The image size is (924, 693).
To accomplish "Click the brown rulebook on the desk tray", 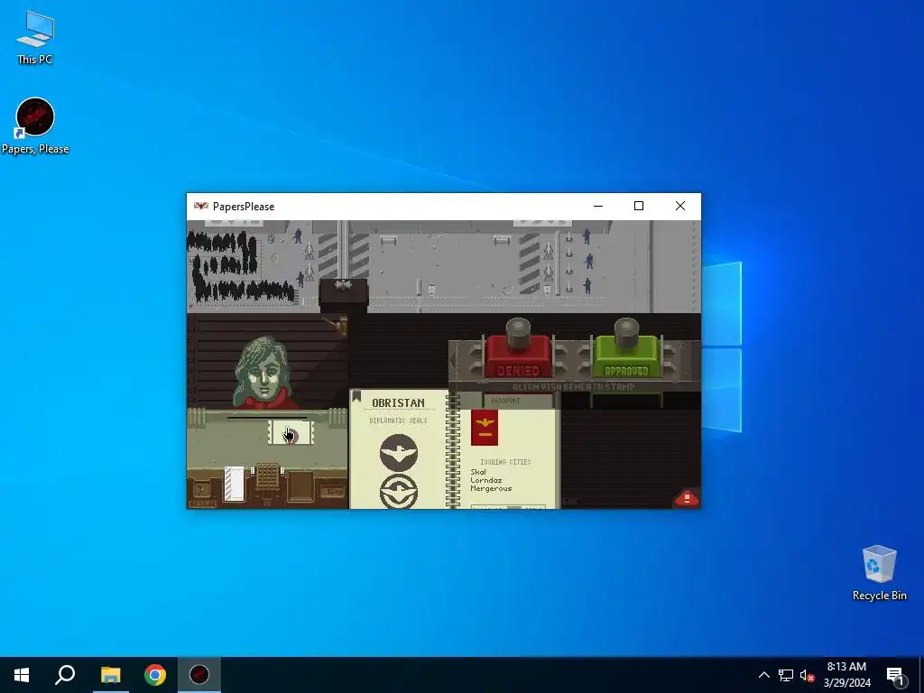I will click(x=300, y=486).
